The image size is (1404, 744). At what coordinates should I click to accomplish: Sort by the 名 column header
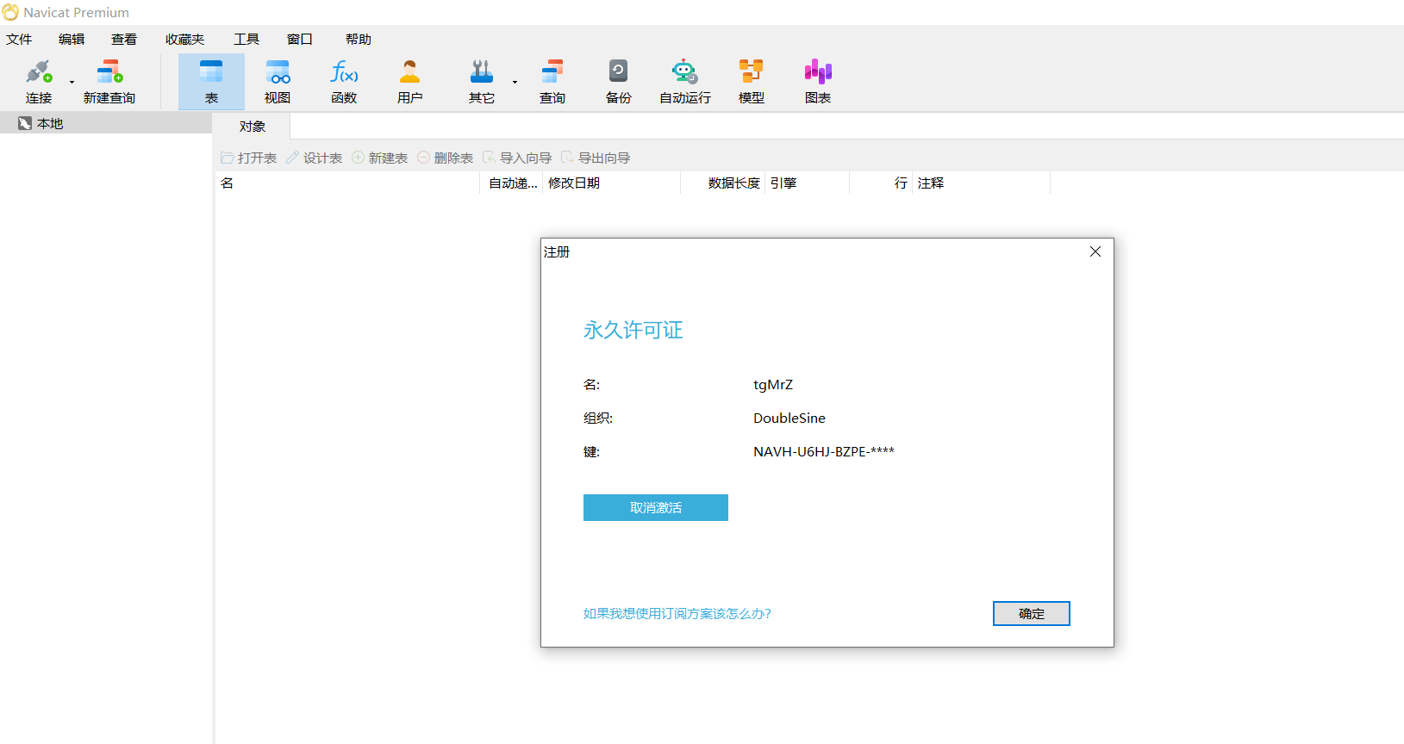click(x=347, y=183)
